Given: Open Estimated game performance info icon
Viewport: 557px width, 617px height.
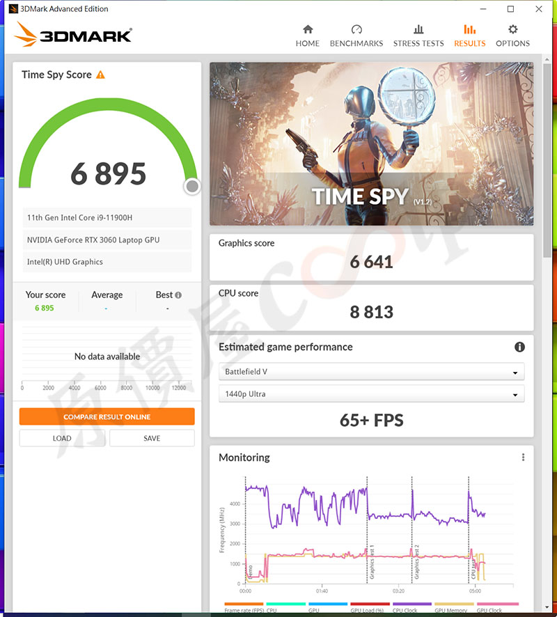Looking at the screenshot, I should [x=519, y=347].
